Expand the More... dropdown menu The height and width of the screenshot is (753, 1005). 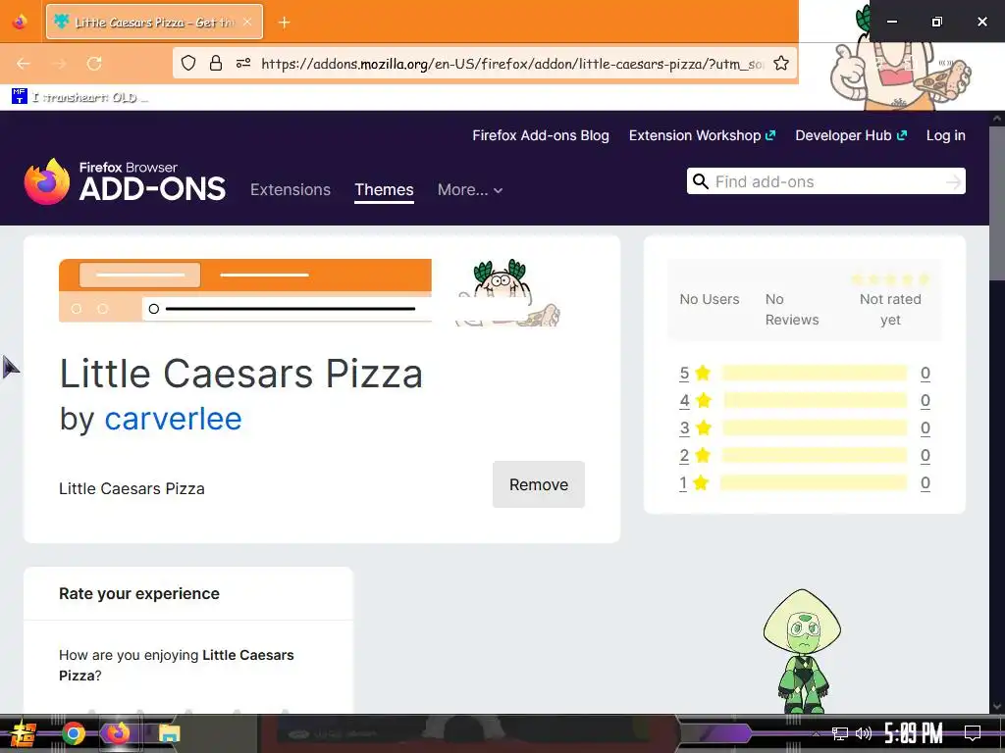(x=470, y=189)
